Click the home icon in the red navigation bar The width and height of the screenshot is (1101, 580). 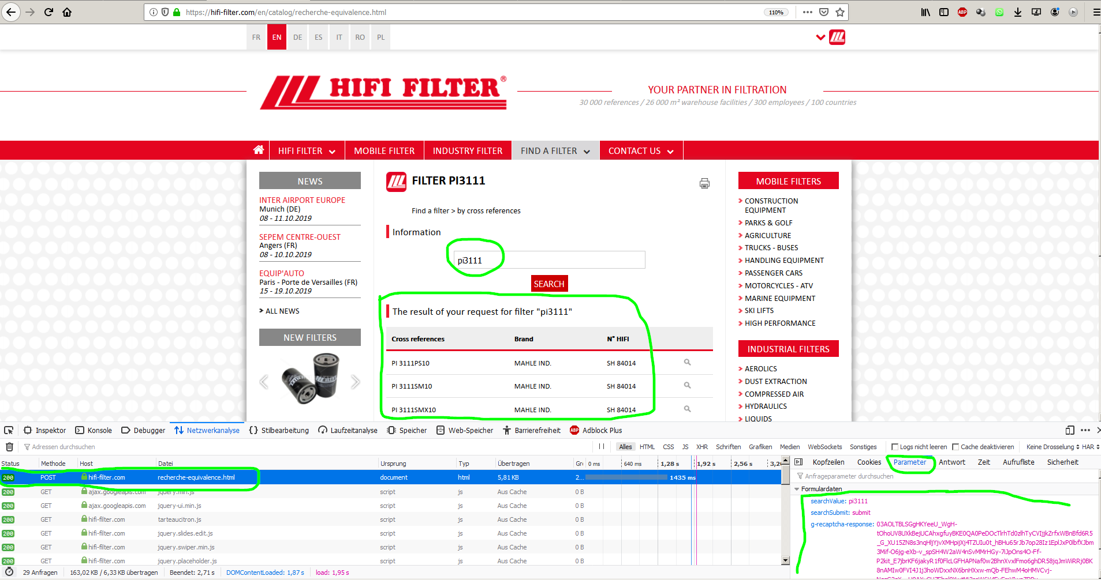point(259,150)
